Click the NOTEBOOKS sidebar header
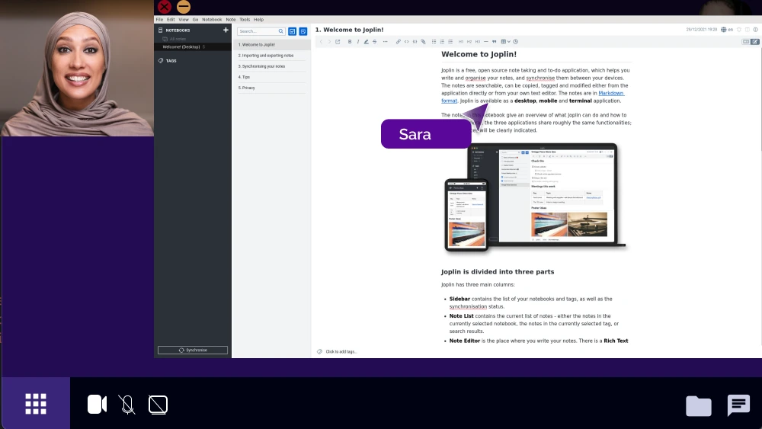The height and width of the screenshot is (429, 762). click(x=178, y=30)
